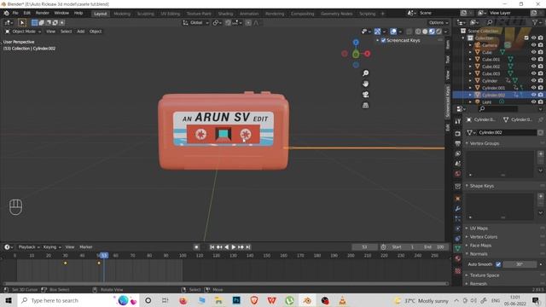Open the Add menu in the viewport header
Image resolution: width=546 pixels, height=307 pixels.
81,32
